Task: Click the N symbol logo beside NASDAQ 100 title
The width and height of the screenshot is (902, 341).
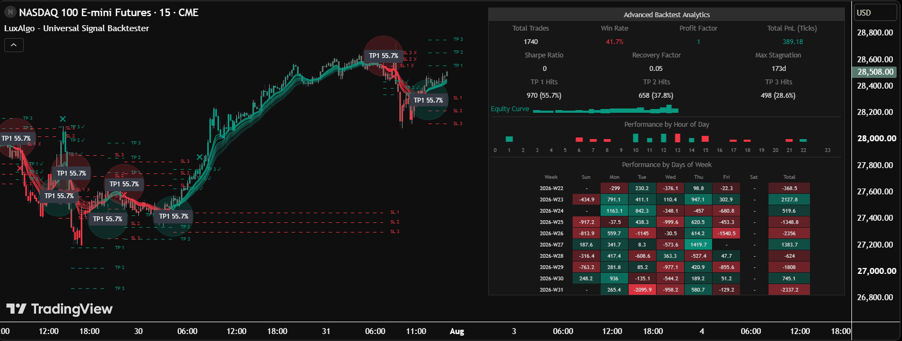Action: point(10,12)
